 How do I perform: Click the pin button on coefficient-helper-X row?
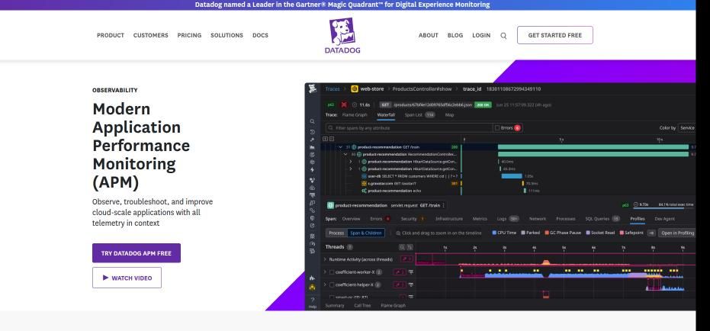pyautogui.click(x=400, y=284)
